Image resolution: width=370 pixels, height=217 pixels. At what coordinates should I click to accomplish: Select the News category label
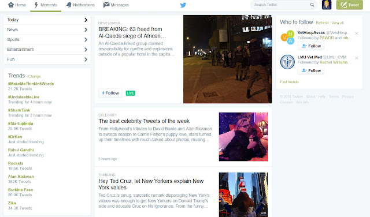pos(13,29)
